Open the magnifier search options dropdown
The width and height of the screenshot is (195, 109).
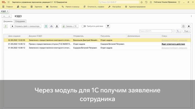(x=179, y=31)
